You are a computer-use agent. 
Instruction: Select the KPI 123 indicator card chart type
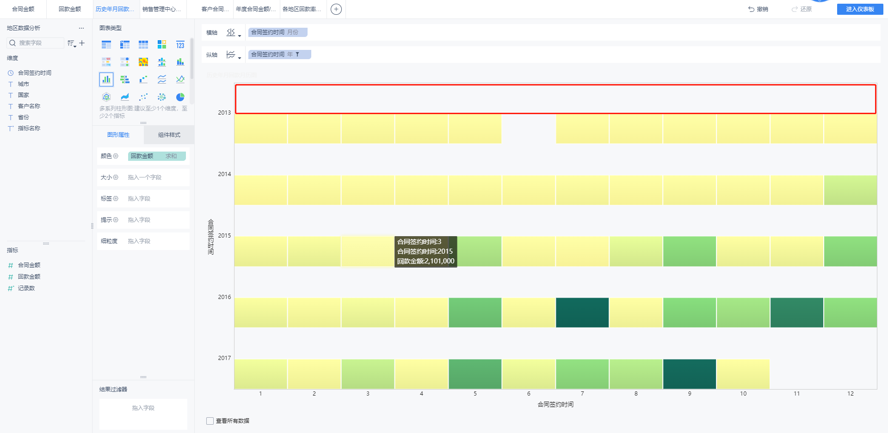(x=180, y=45)
